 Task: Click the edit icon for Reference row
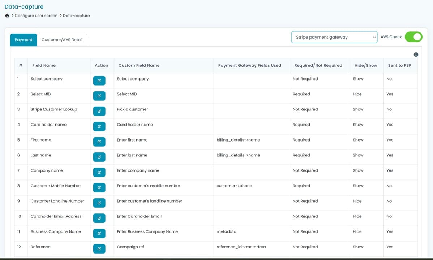[x=99, y=248]
